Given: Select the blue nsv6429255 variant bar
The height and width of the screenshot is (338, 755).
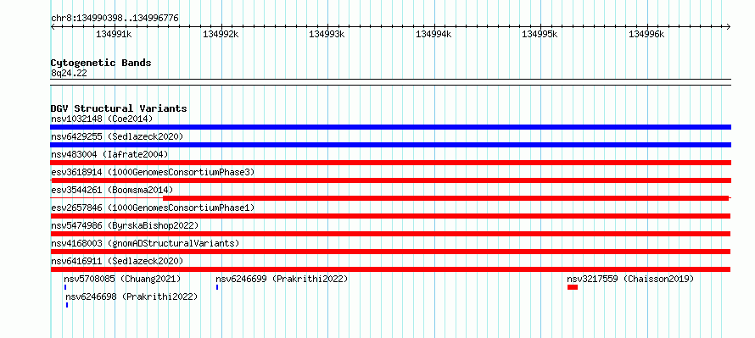Looking at the screenshot, I should point(390,145).
